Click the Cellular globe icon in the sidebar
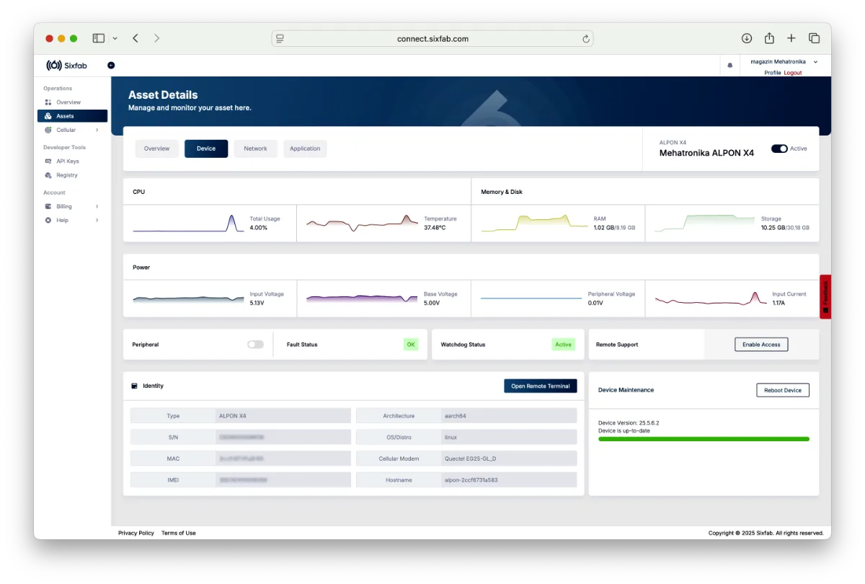The image size is (865, 584). 48,130
